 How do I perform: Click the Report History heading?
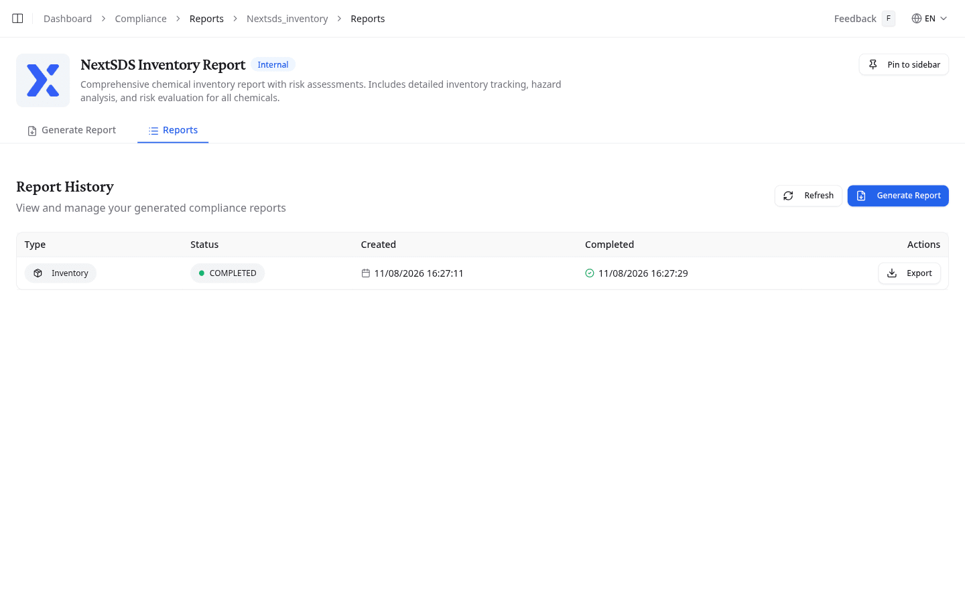[x=65, y=187]
